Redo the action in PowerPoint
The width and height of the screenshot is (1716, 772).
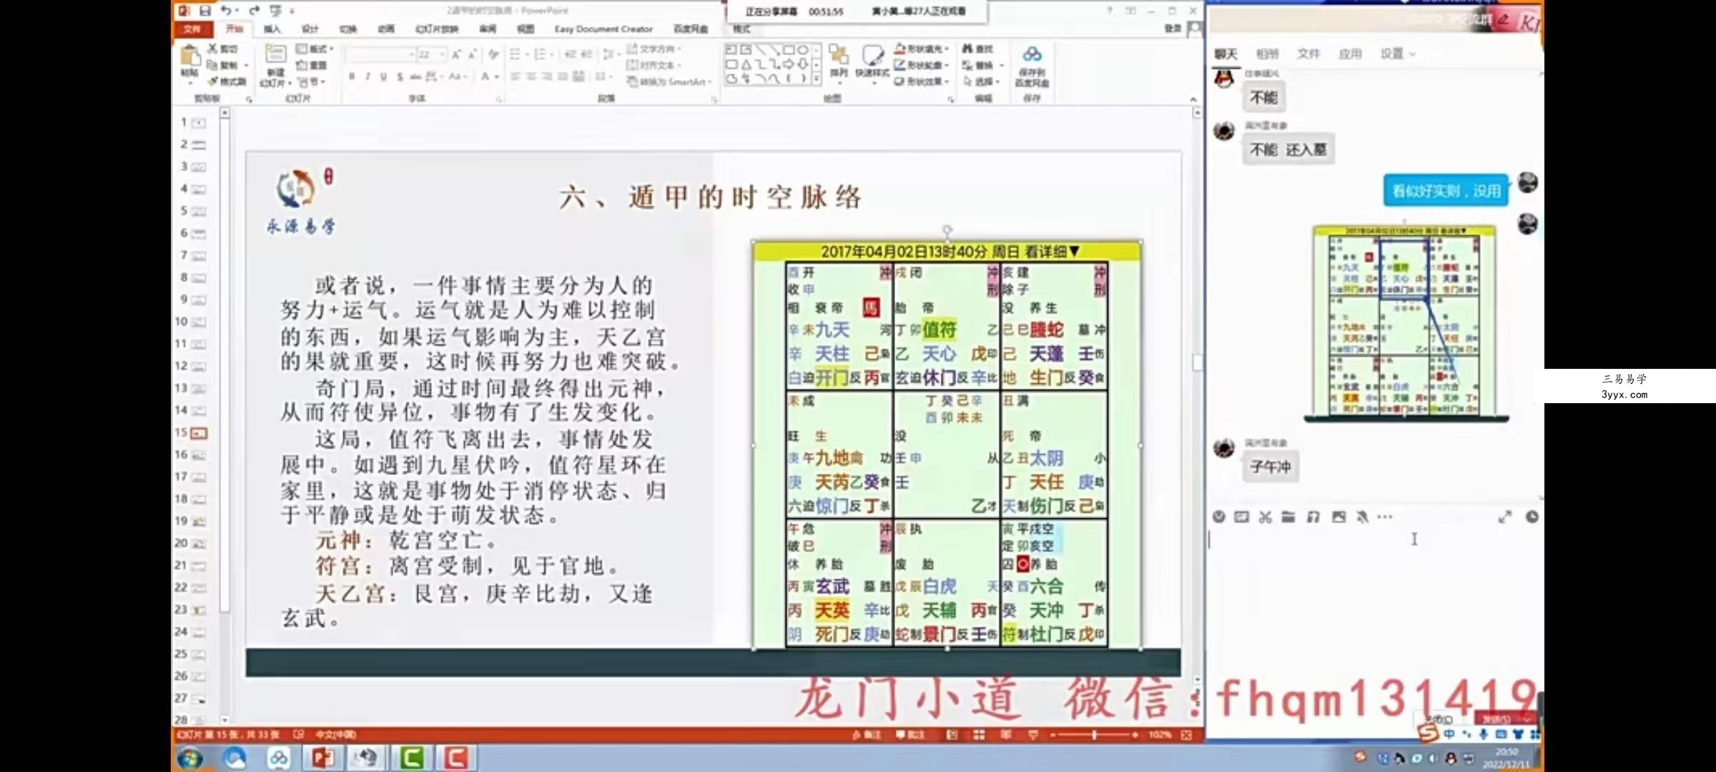pyautogui.click(x=254, y=11)
